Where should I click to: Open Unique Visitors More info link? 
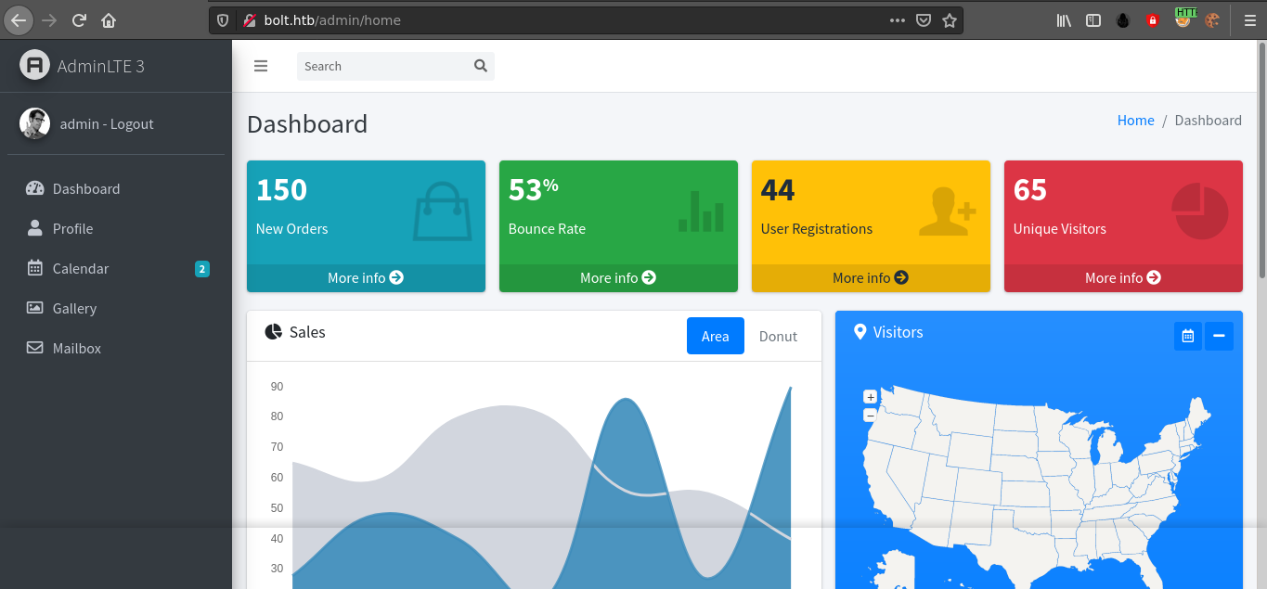[x=1123, y=277]
